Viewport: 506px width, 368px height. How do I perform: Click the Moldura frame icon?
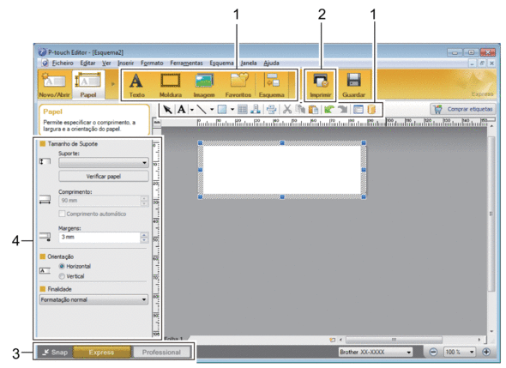pos(171,81)
